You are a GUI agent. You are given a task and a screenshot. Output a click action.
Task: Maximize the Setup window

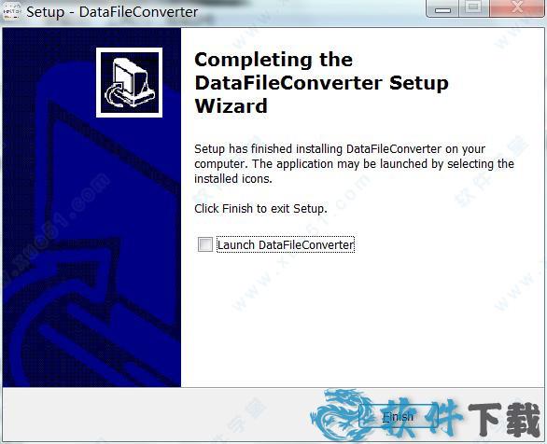pos(474,8)
